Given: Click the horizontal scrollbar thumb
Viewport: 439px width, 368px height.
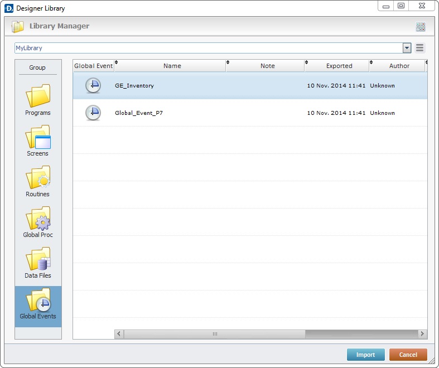Looking at the screenshot, I should point(215,333).
